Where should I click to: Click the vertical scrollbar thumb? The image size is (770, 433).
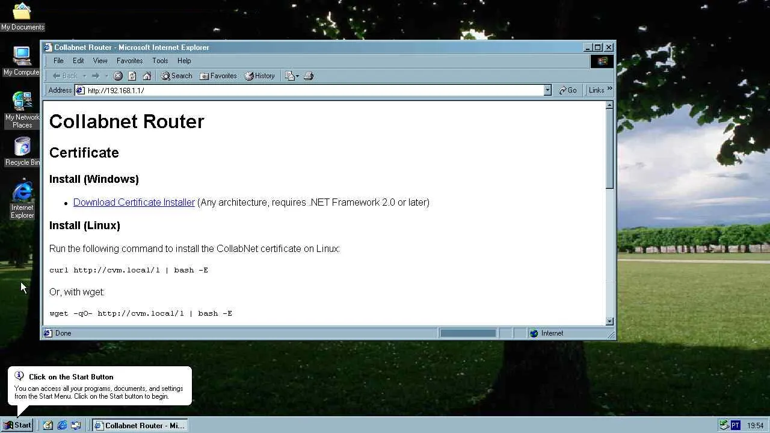(609, 149)
